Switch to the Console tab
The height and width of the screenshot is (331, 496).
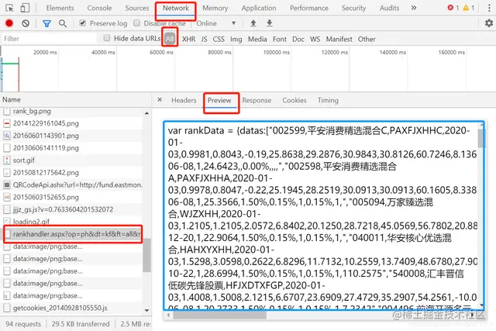click(99, 8)
